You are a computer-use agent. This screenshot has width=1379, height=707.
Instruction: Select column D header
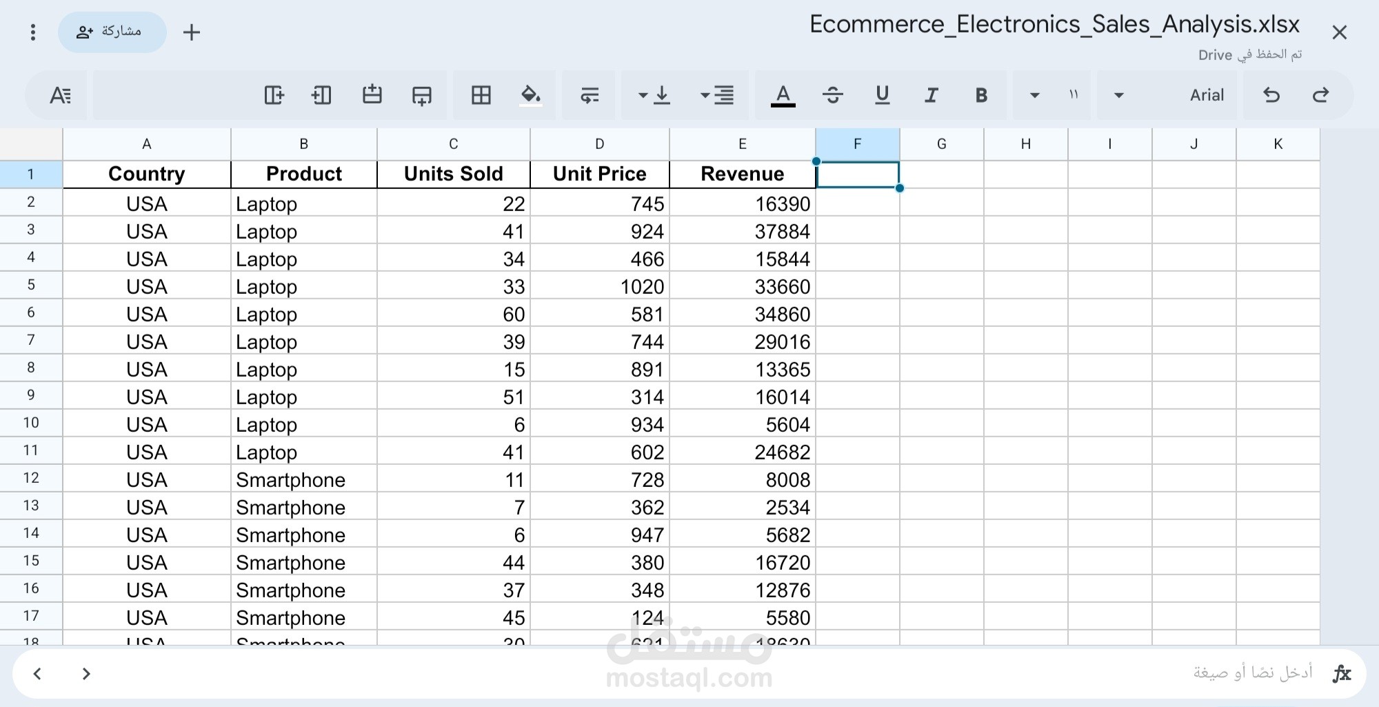pos(600,144)
